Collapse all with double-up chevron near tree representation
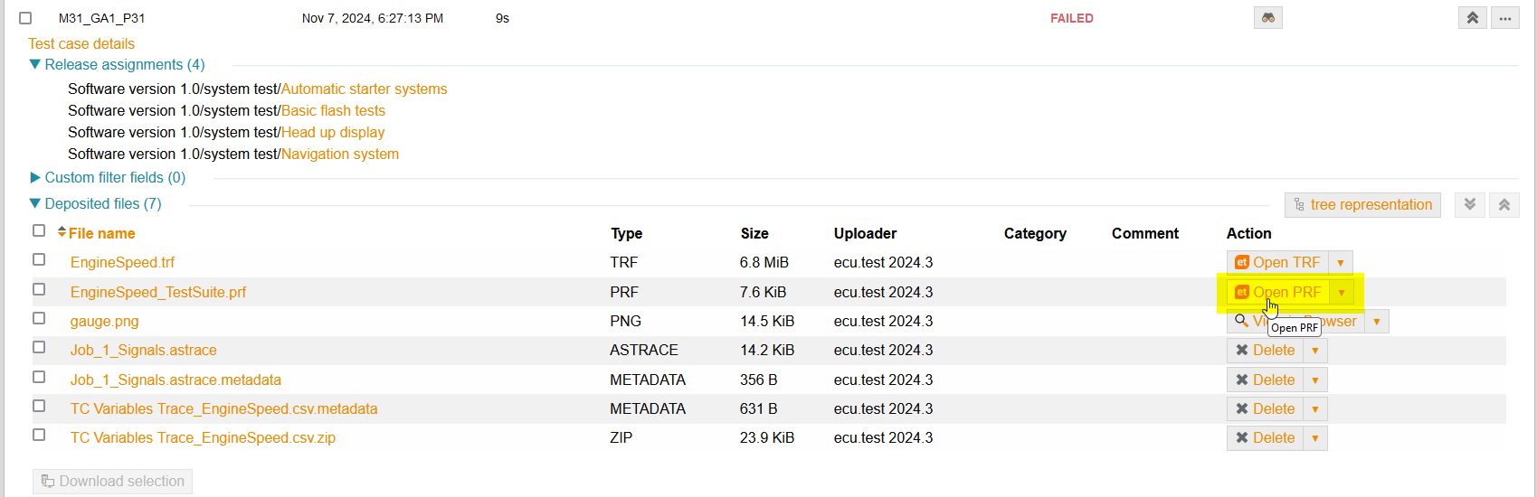 point(1504,205)
